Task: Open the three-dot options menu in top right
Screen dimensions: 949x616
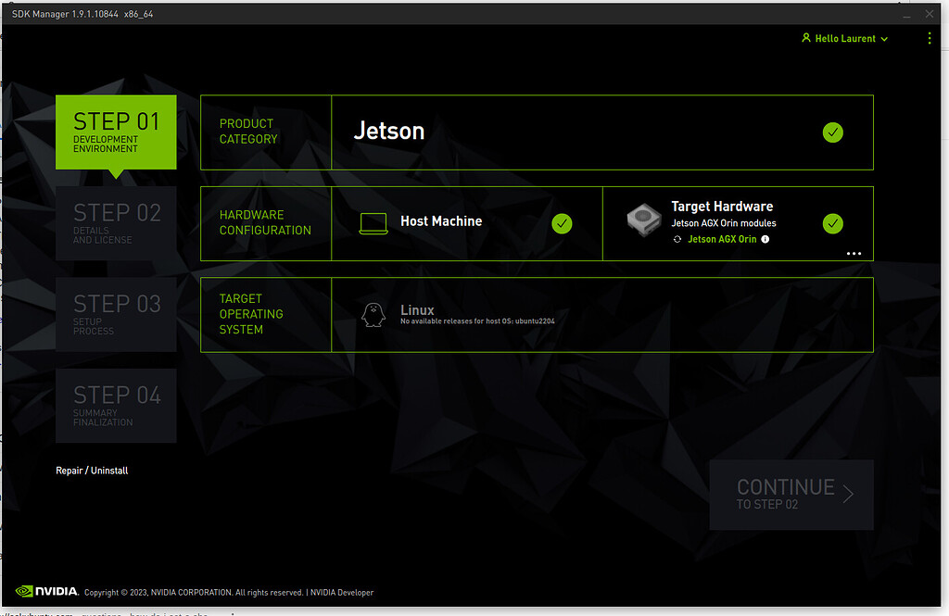Action: pyautogui.click(x=930, y=38)
